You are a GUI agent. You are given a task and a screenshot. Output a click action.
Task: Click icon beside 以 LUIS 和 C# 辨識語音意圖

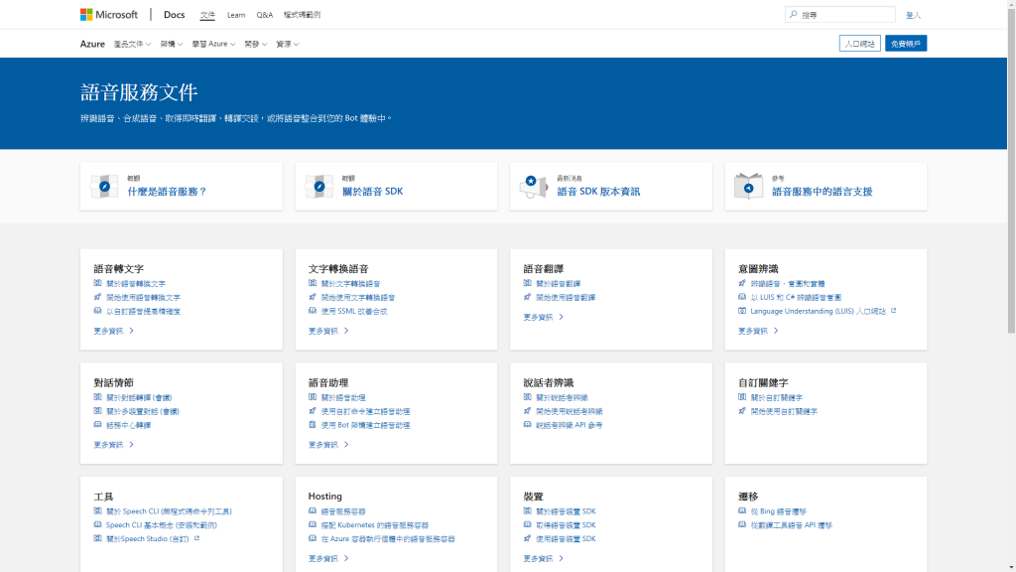point(742,297)
